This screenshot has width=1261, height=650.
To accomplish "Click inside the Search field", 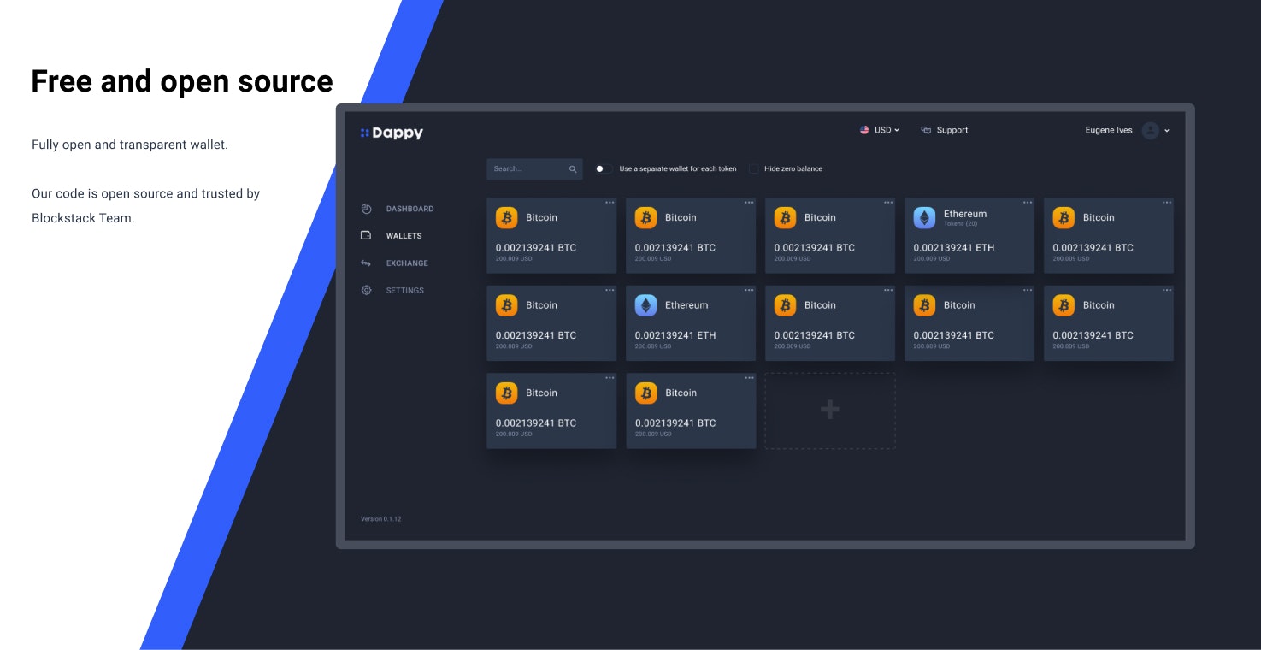I will [x=526, y=168].
